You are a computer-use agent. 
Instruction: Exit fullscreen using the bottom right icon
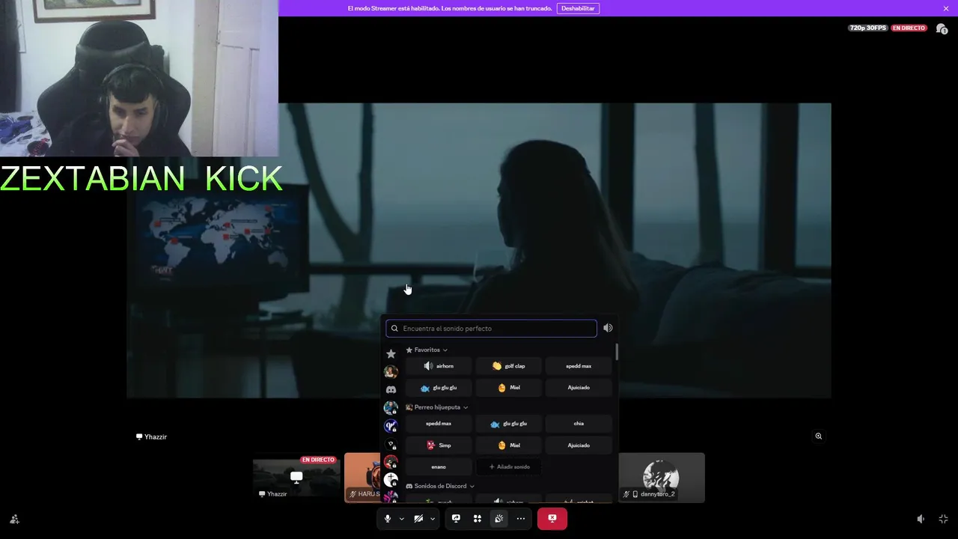(943, 519)
